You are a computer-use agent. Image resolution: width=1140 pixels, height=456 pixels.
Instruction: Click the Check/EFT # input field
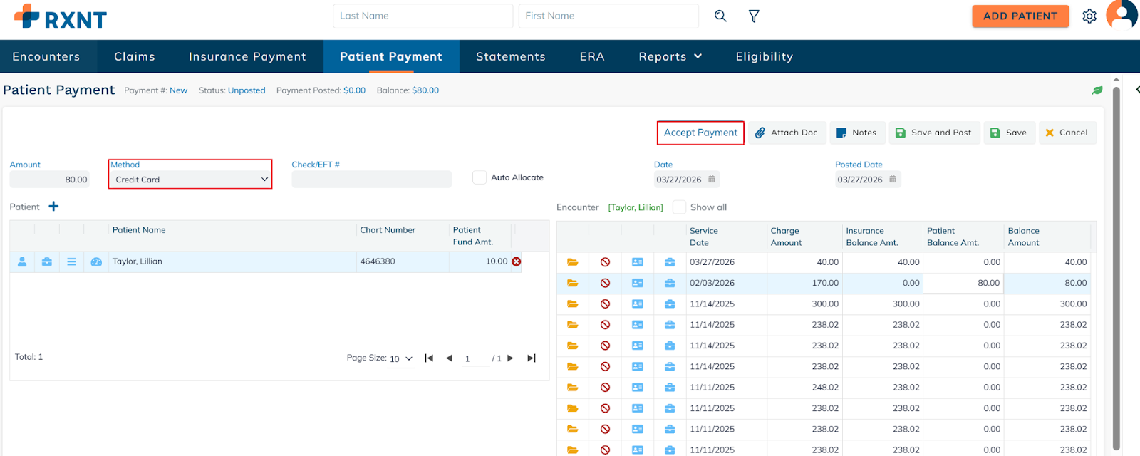click(x=371, y=180)
